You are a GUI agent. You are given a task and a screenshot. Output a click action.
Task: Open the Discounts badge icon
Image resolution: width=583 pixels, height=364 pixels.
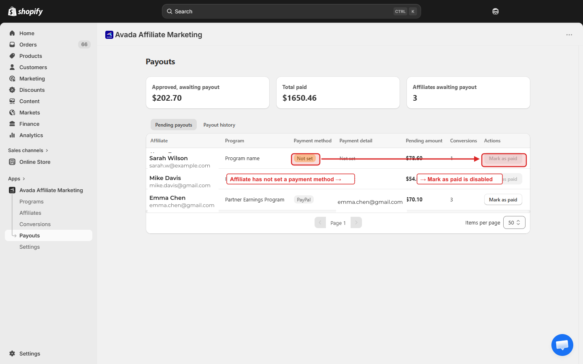[12, 90]
